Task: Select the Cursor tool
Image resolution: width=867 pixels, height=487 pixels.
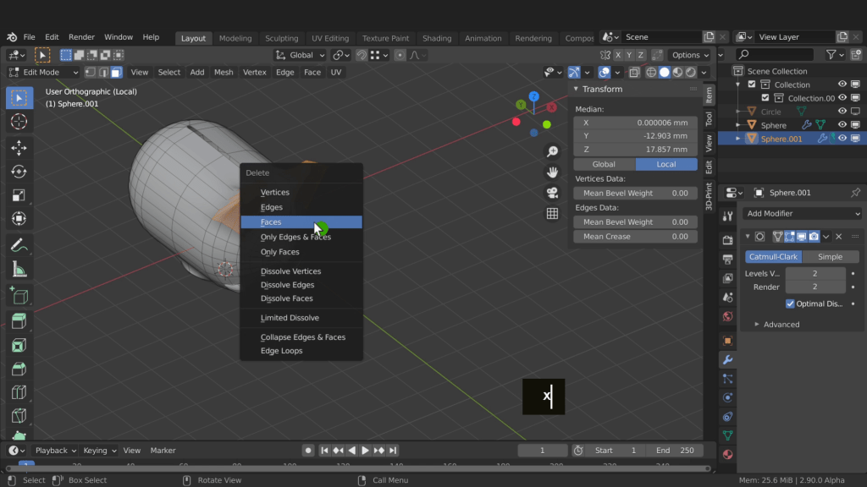Action: point(19,122)
